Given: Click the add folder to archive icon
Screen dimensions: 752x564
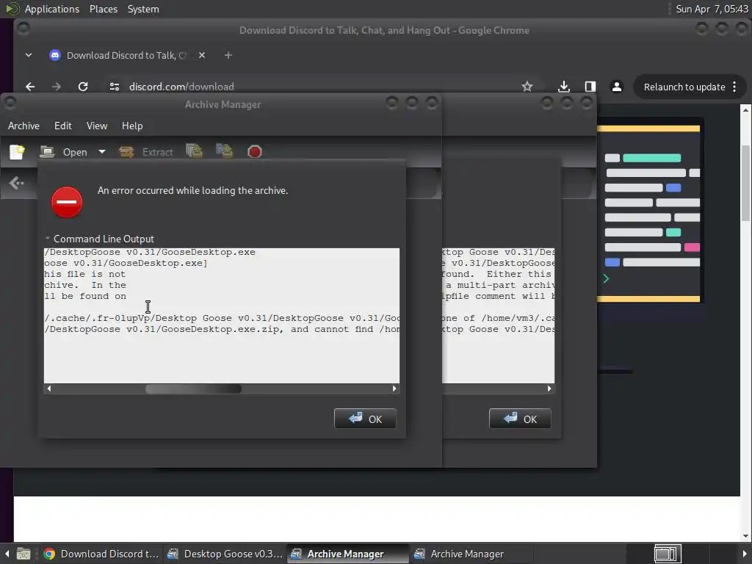Looking at the screenshot, I should point(225,151).
